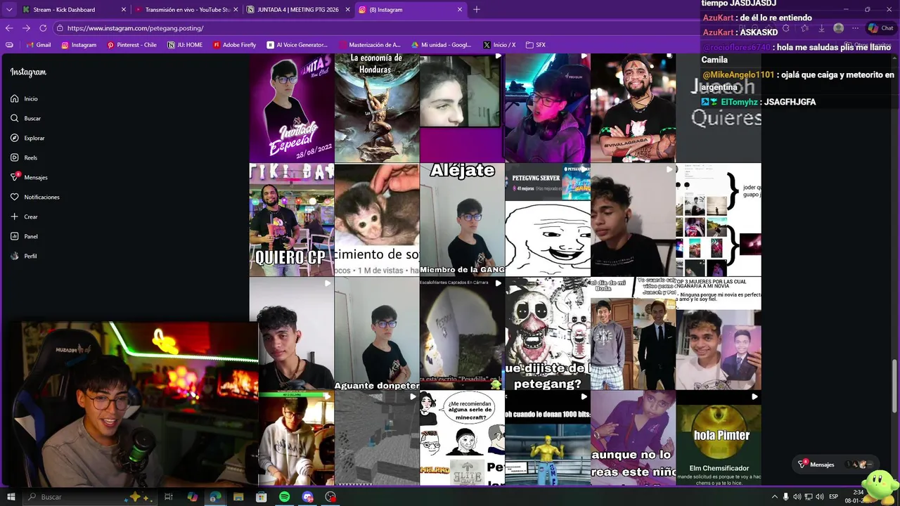This screenshot has height=506, width=900.
Task: Open a new browser tab
Action: tap(477, 9)
